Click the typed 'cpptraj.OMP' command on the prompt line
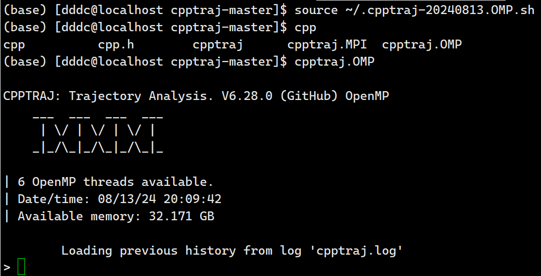Image resolution: width=541 pixels, height=276 pixels. tap(334, 62)
